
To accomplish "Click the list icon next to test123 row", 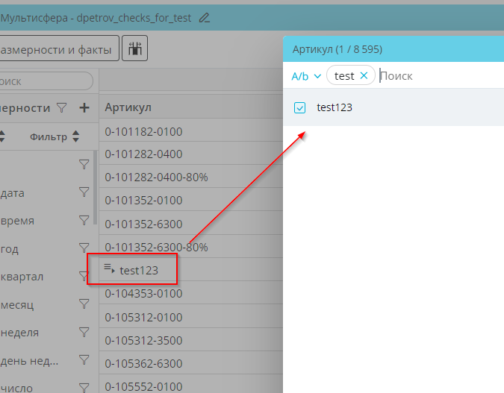I will coord(108,268).
